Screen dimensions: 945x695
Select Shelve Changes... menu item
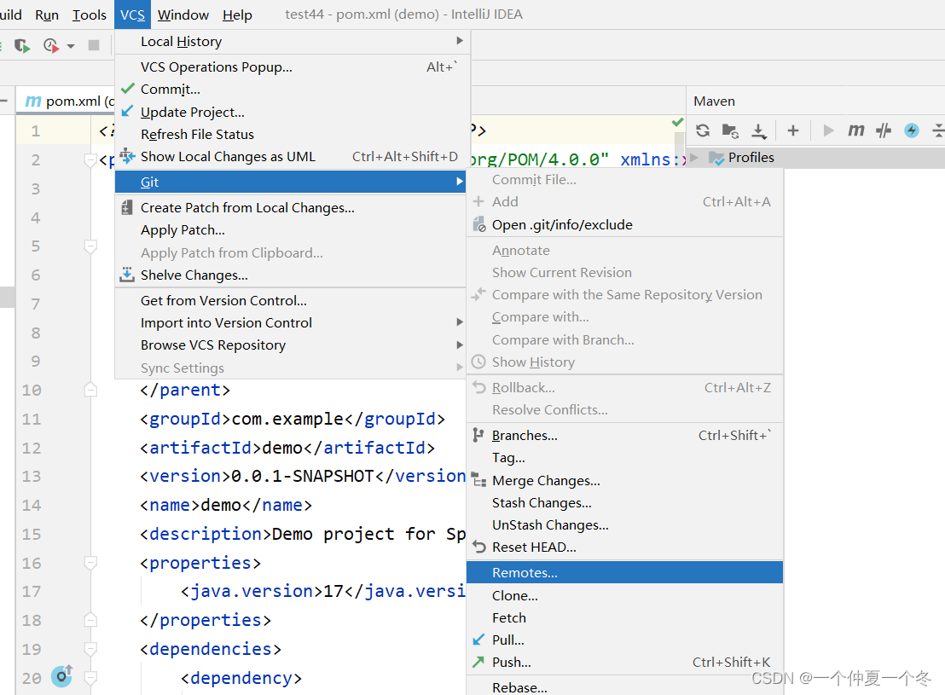click(291, 275)
